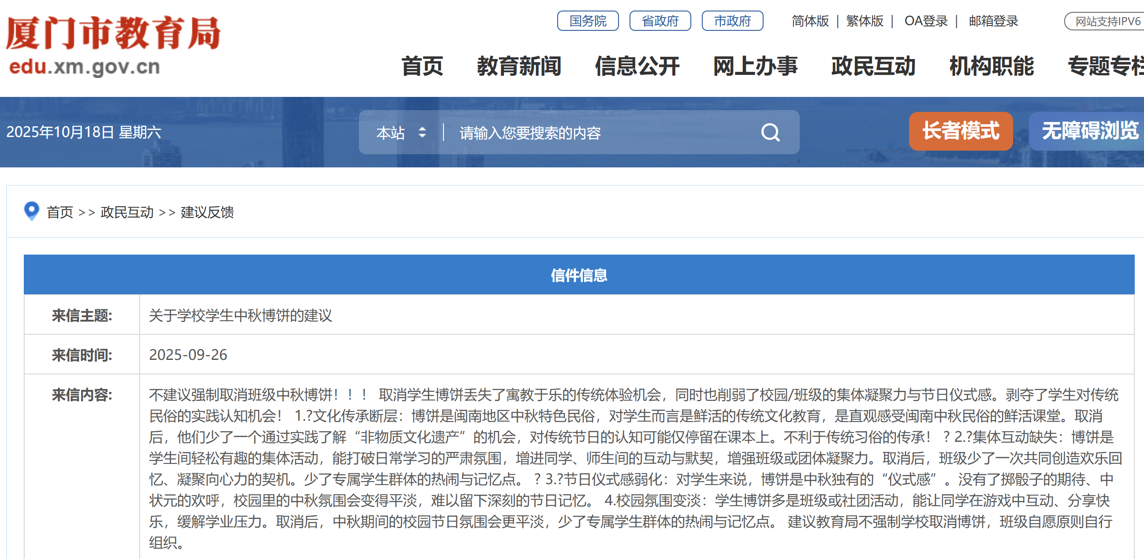This screenshot has width=1144, height=559.
Task: Click the blue location pin icon
Action: (32, 211)
